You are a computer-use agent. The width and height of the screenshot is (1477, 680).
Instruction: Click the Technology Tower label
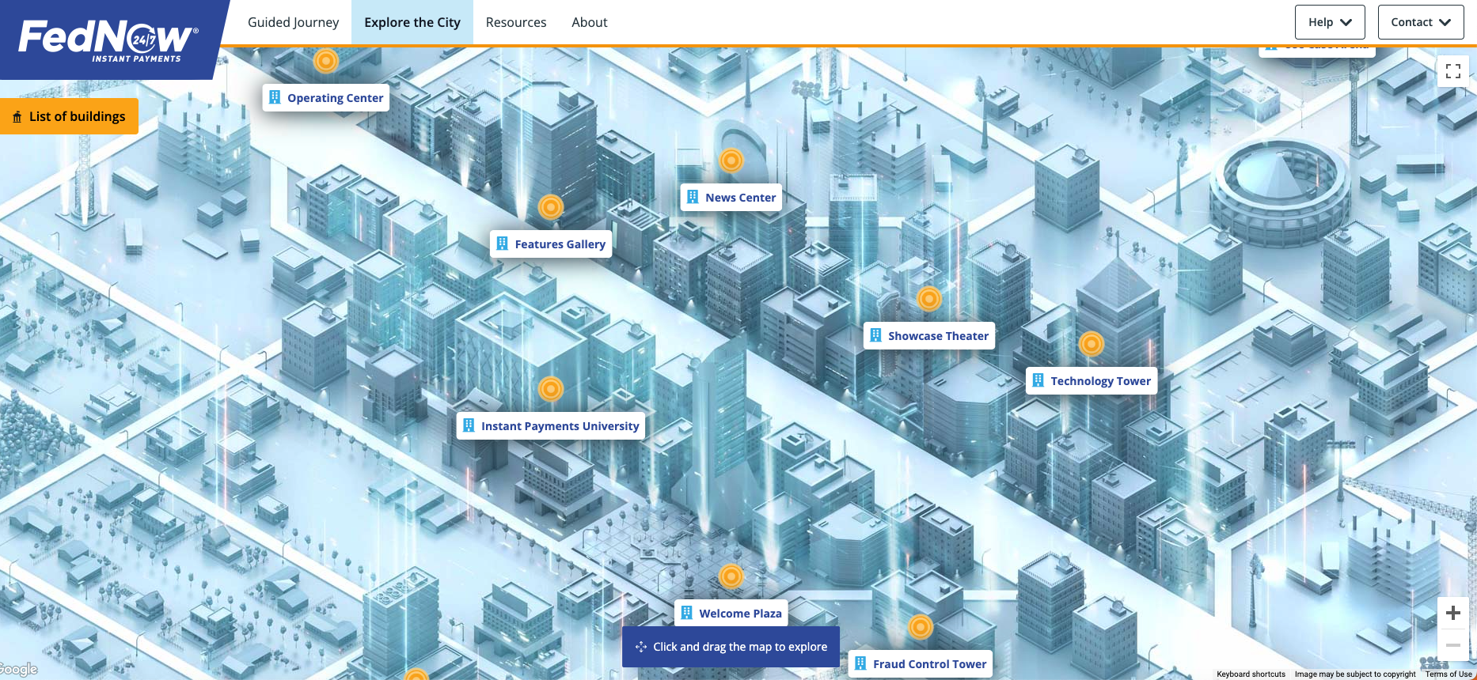coord(1092,381)
